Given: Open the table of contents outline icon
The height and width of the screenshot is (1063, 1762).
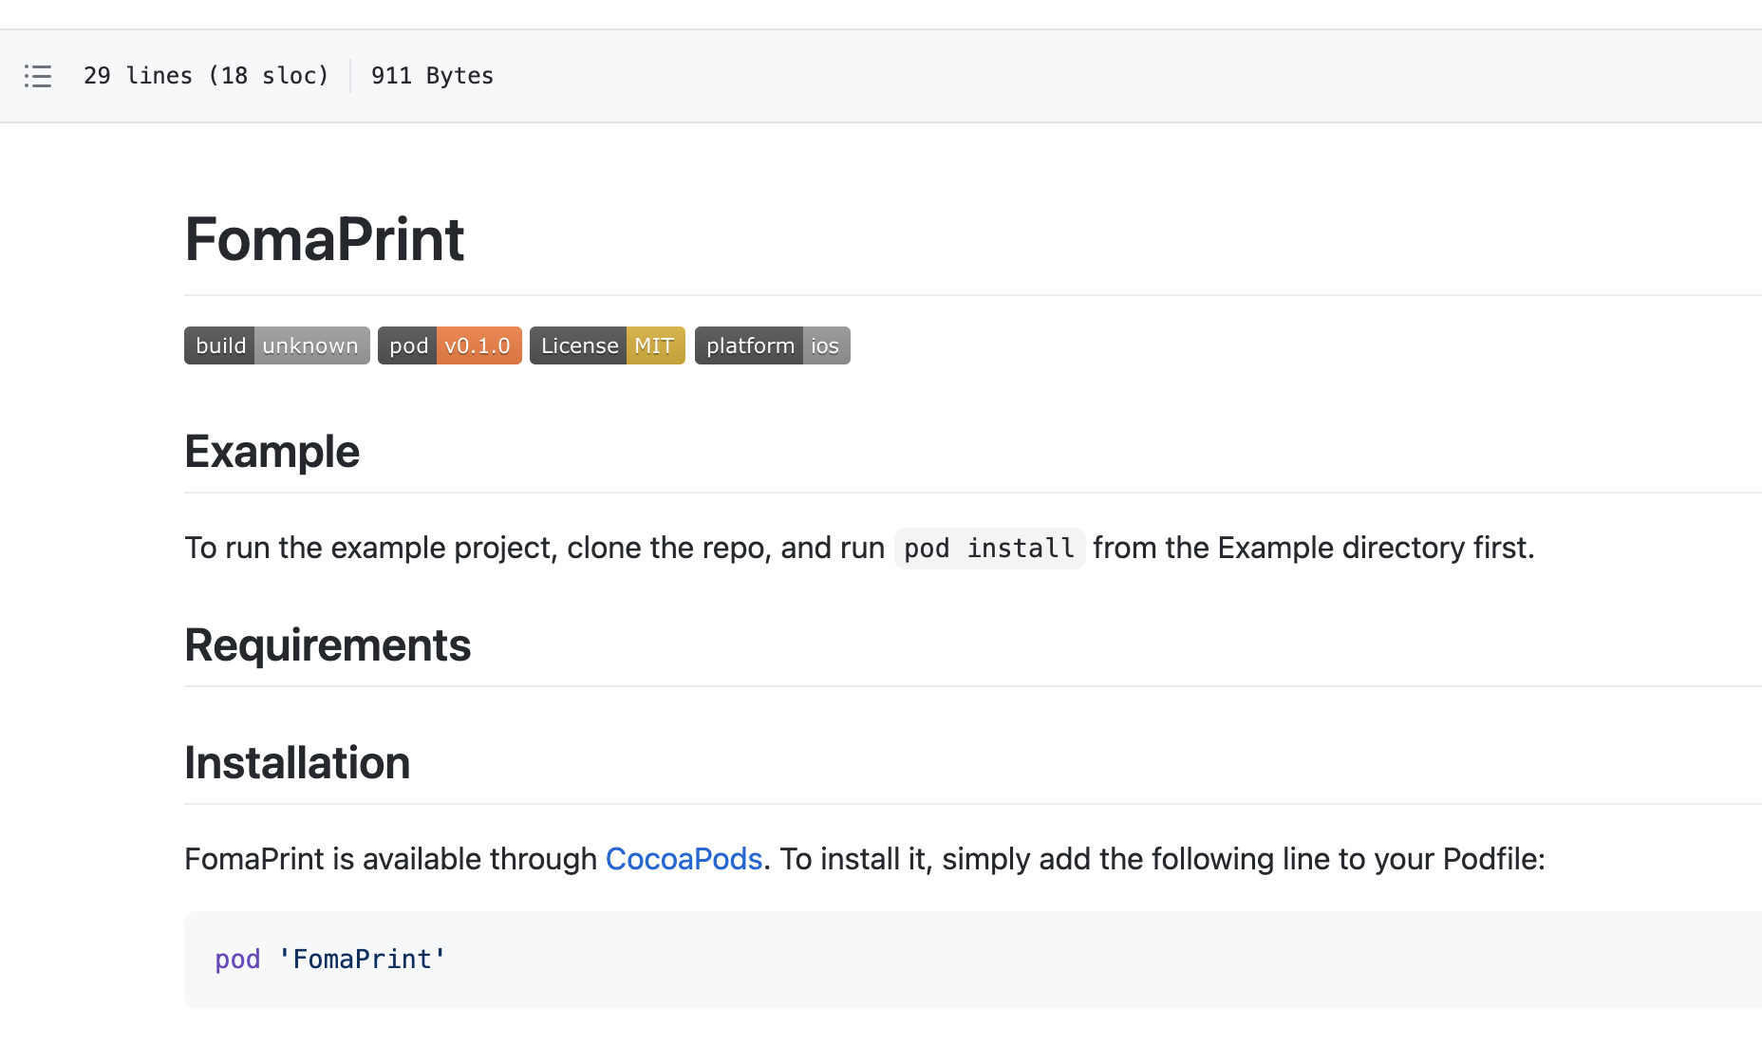Looking at the screenshot, I should coord(38,76).
